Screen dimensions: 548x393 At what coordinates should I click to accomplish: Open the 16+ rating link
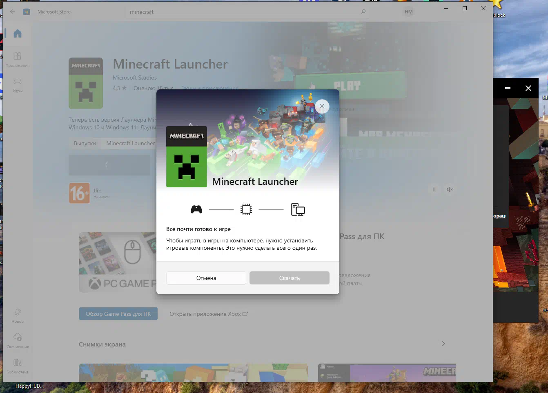[x=97, y=191]
